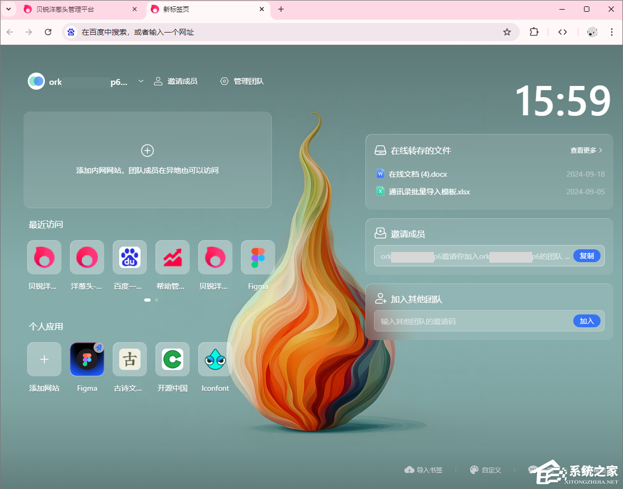Viewport: 623px width, 489px height.
Task: Click the Figma tile under 个人应用
Action: tap(87, 359)
